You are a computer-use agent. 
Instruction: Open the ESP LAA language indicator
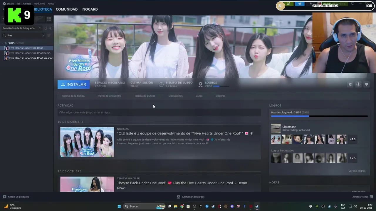click(x=343, y=206)
